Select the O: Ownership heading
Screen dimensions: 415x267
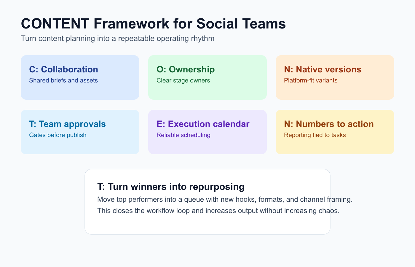point(186,69)
